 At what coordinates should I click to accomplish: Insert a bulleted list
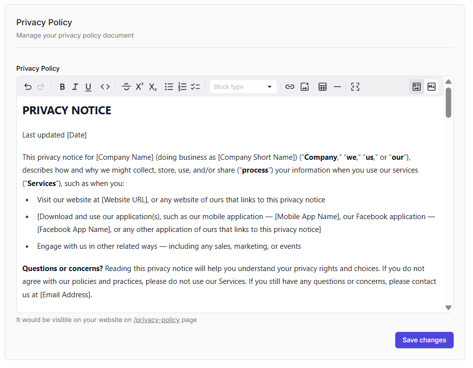(x=169, y=87)
